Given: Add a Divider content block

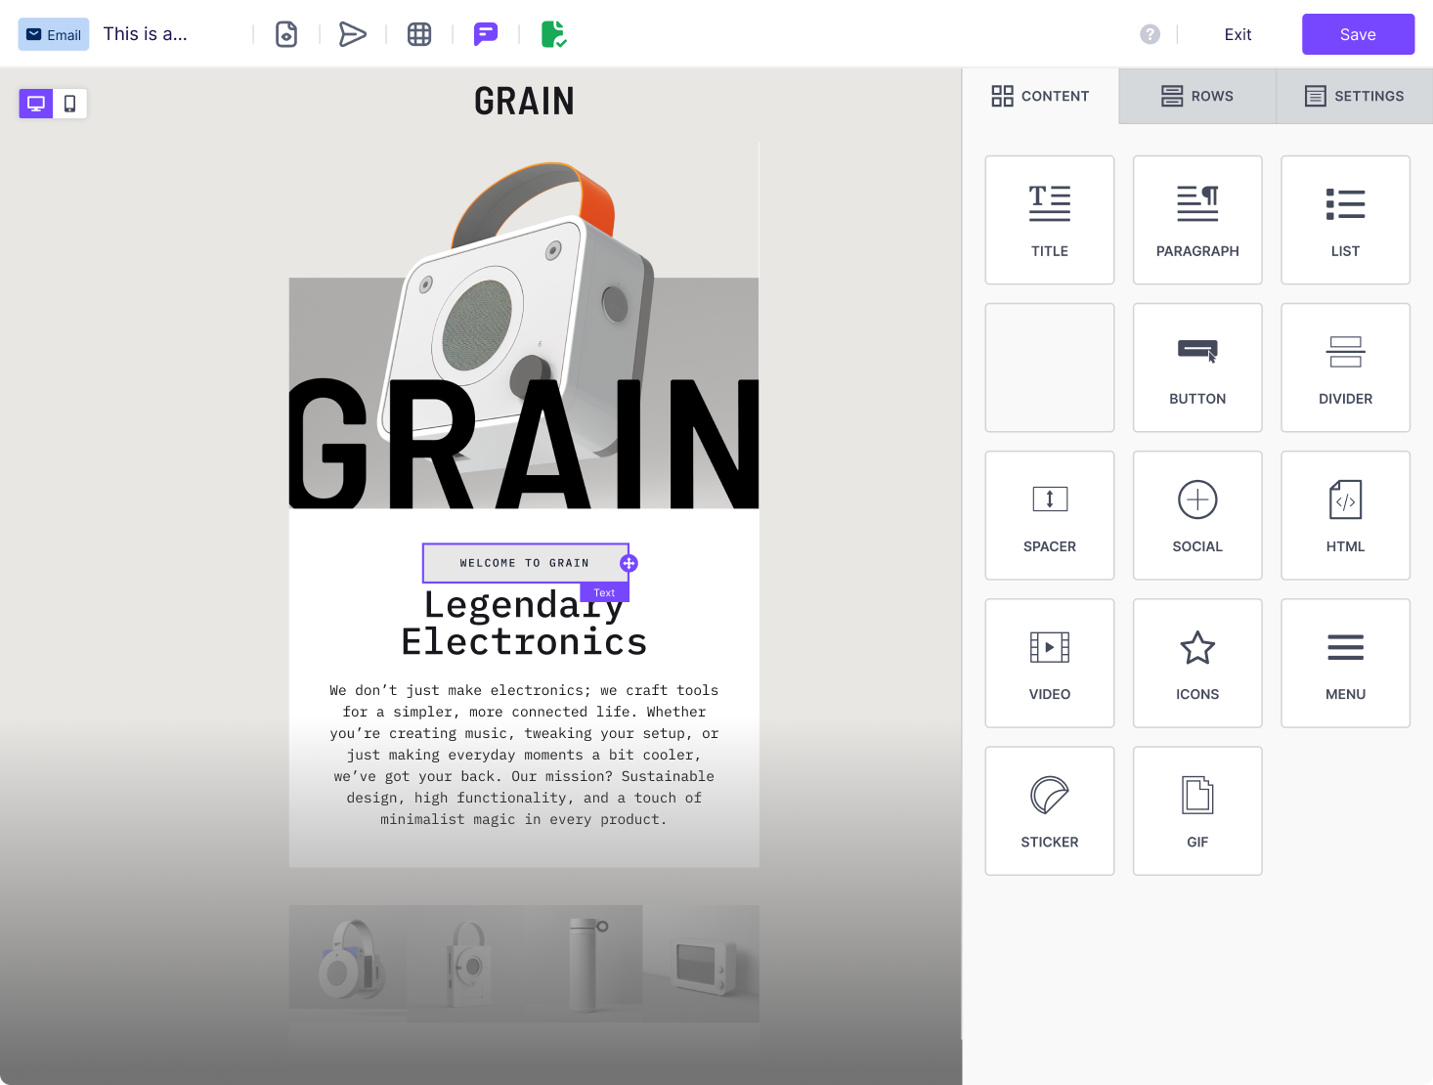Looking at the screenshot, I should [x=1345, y=368].
